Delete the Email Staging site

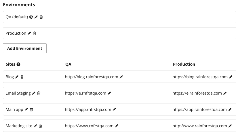pyautogui.click(x=39, y=93)
